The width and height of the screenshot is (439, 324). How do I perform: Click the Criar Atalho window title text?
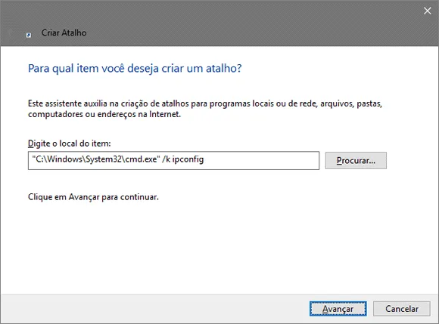[x=64, y=32]
